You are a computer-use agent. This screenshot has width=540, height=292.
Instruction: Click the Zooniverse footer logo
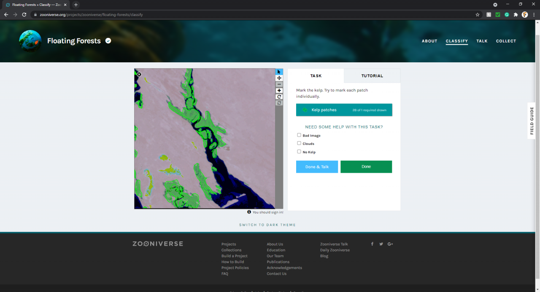point(158,244)
